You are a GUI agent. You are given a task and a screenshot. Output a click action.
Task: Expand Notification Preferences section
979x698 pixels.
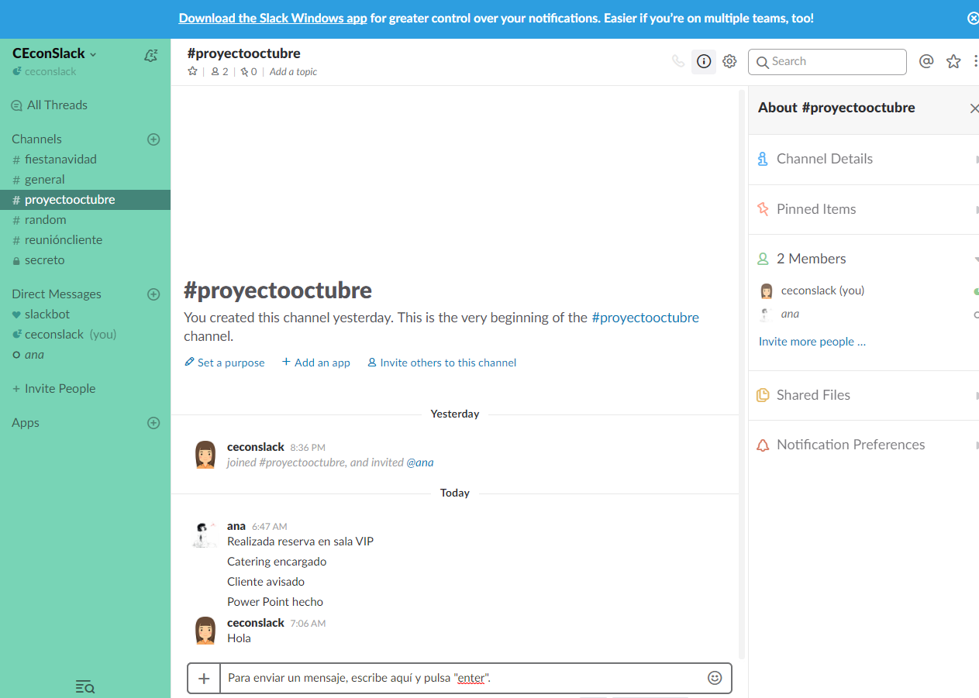click(864, 445)
